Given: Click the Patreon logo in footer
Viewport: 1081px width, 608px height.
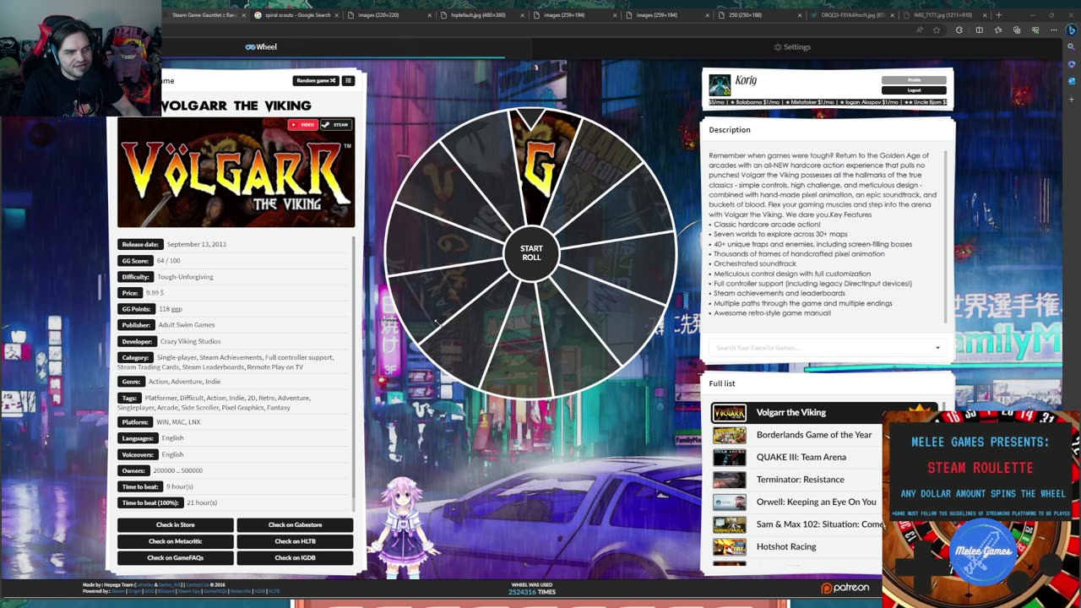Looking at the screenshot, I should [x=845, y=588].
